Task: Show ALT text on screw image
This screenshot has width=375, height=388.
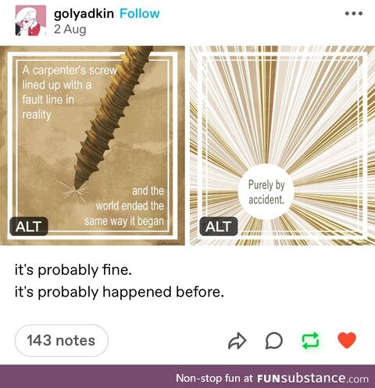Action: 29,226
